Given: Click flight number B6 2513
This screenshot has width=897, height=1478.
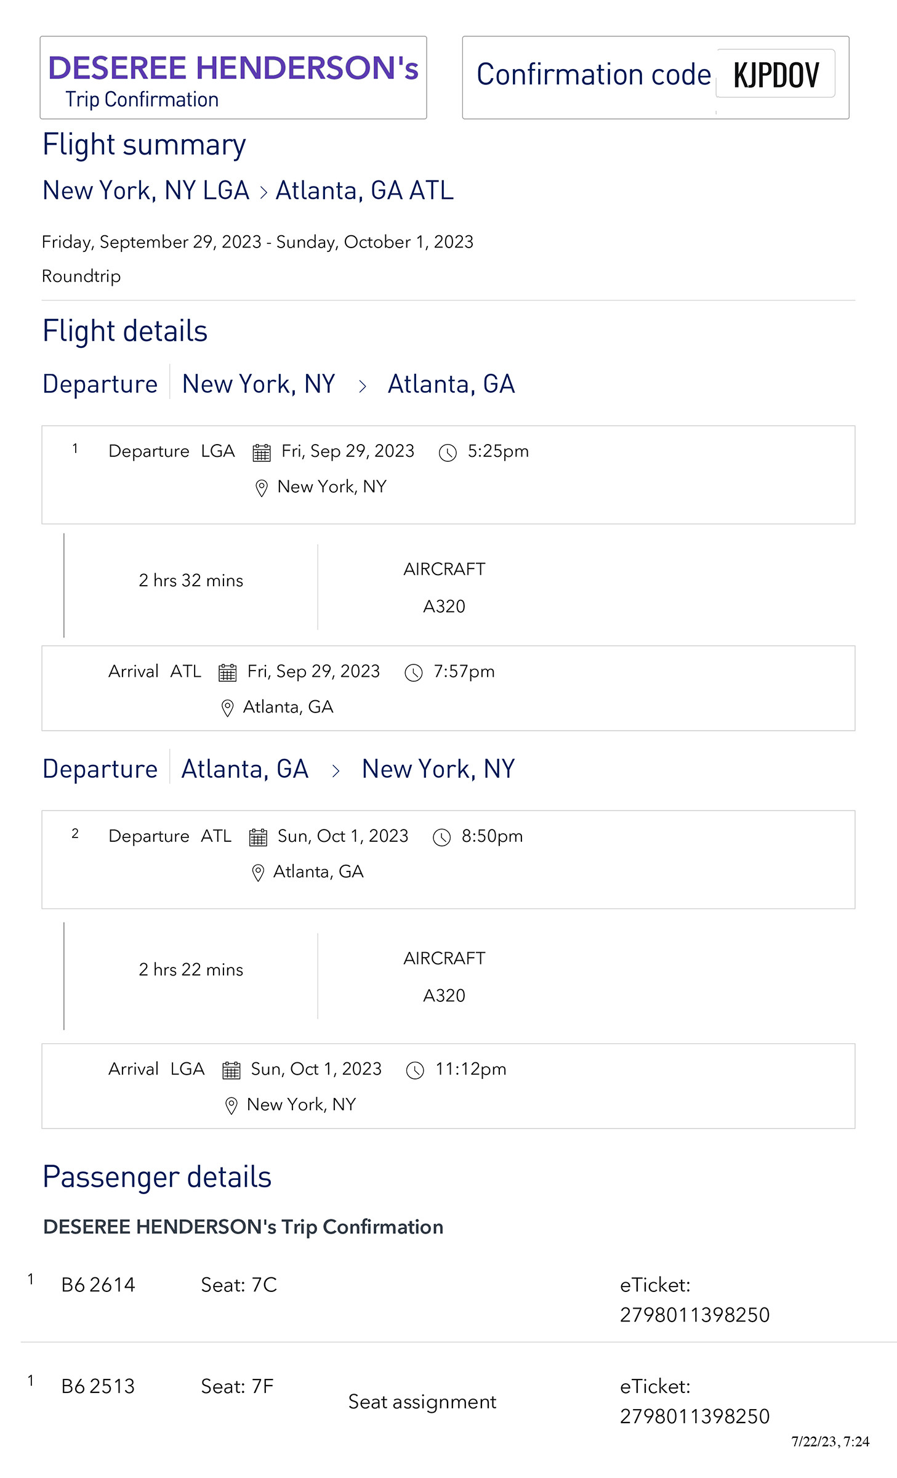Looking at the screenshot, I should (99, 1386).
